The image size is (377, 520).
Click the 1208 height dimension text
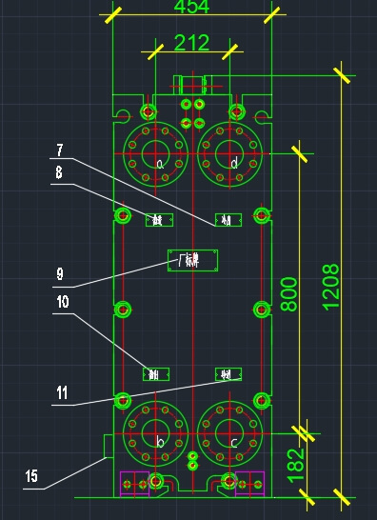tap(331, 288)
